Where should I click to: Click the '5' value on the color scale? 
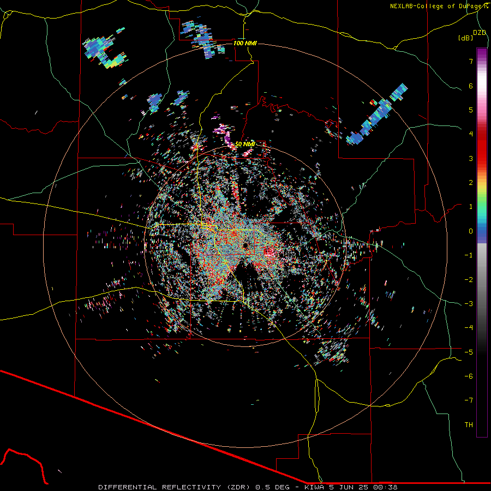coord(471,110)
